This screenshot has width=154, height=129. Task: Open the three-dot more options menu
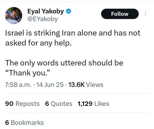point(145,14)
